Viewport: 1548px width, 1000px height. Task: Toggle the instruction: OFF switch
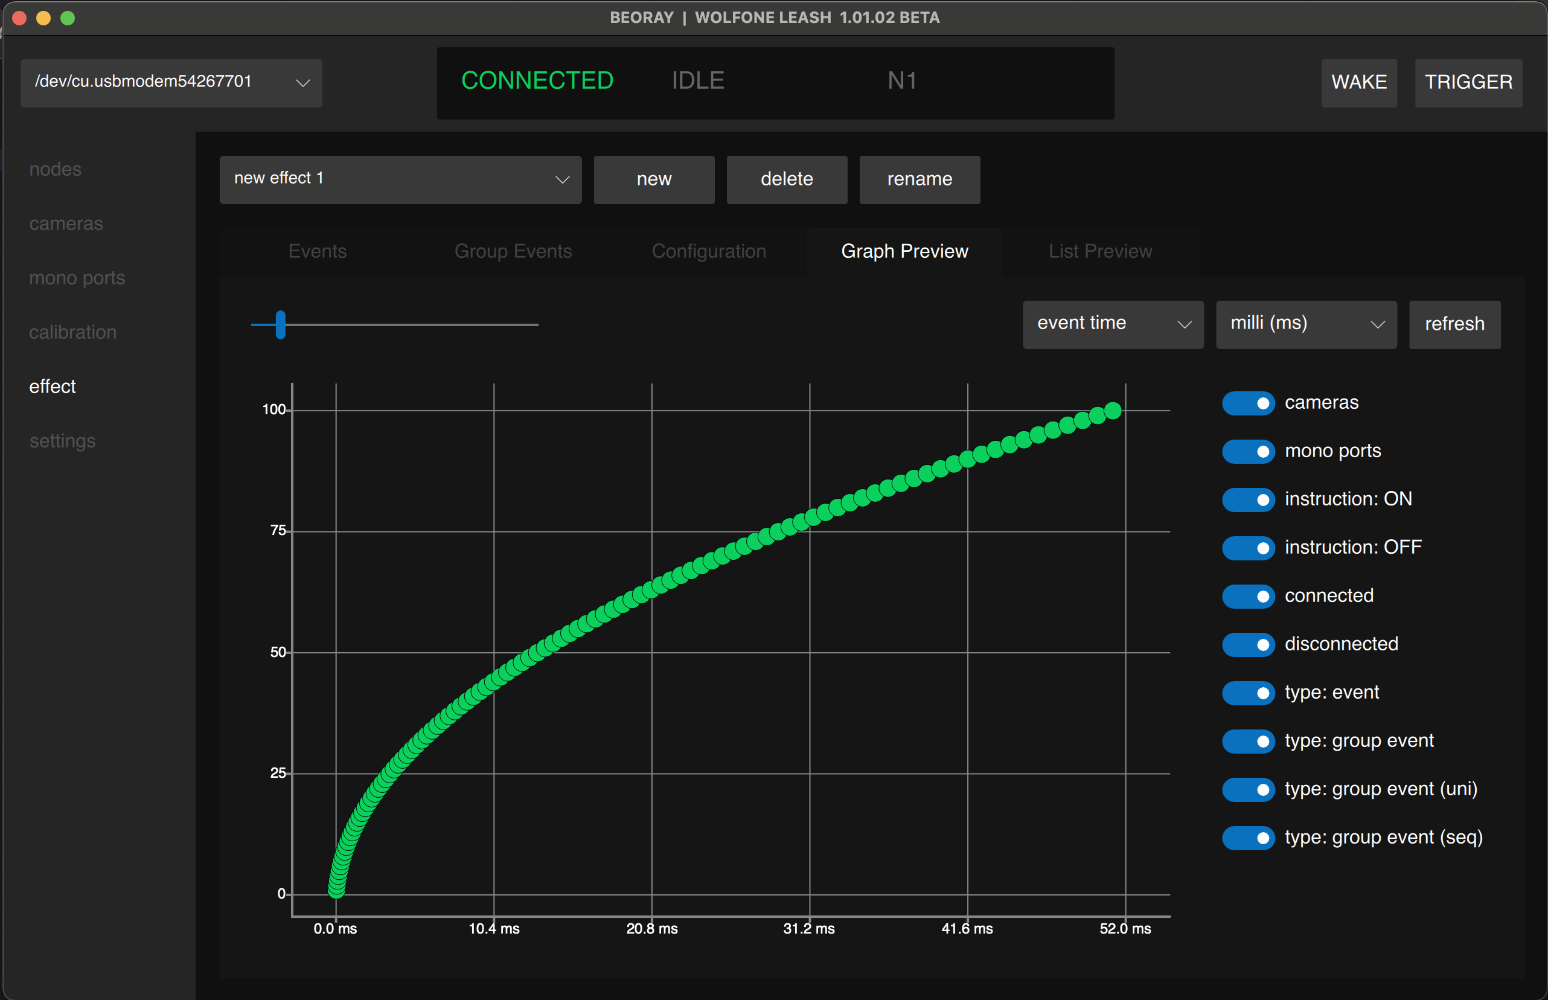pyautogui.click(x=1248, y=548)
